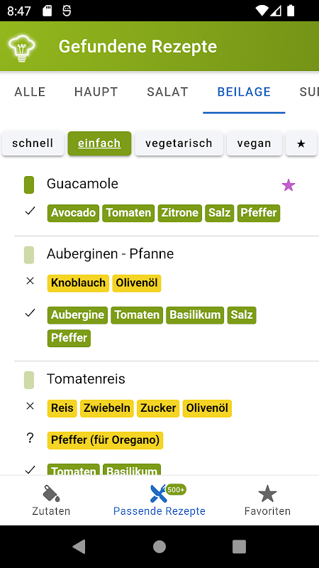Open the Tomatenreis recipe title

point(86,379)
